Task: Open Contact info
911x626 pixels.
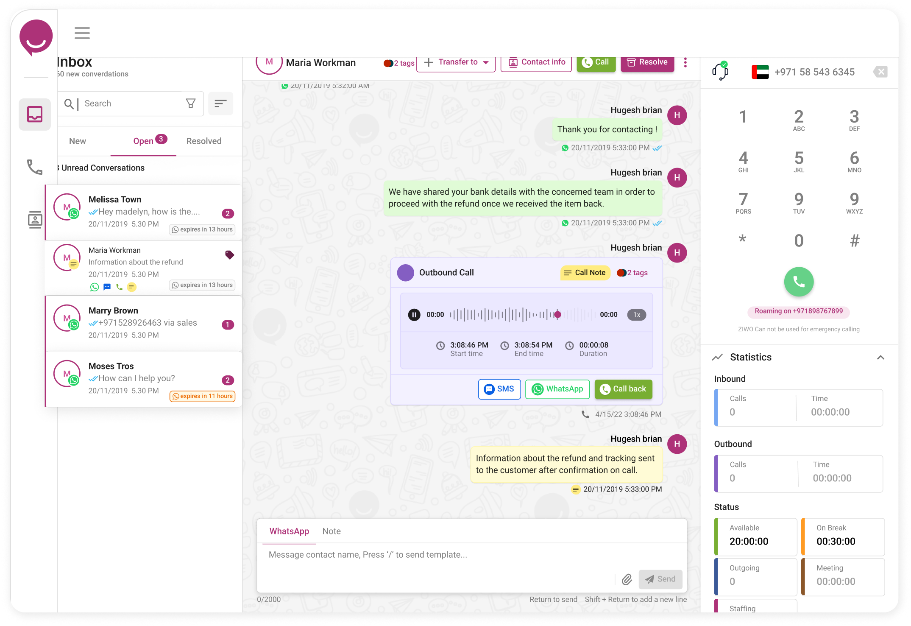Action: [536, 63]
